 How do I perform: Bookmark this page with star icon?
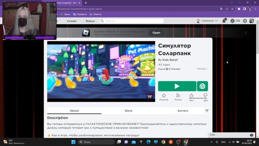tap(232, 9)
